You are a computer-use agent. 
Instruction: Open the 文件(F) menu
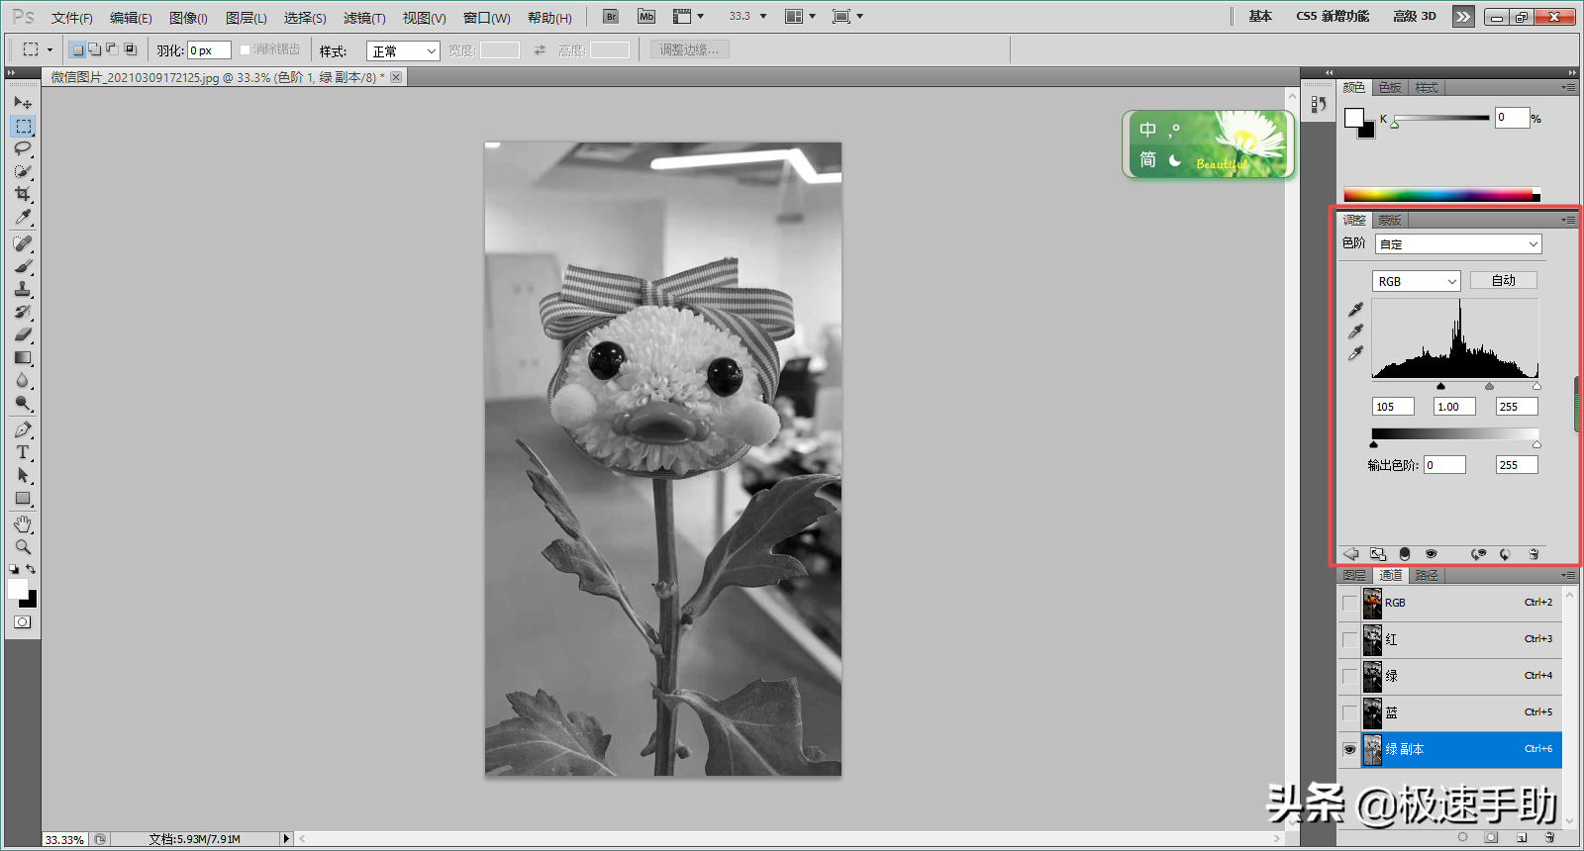click(x=72, y=18)
